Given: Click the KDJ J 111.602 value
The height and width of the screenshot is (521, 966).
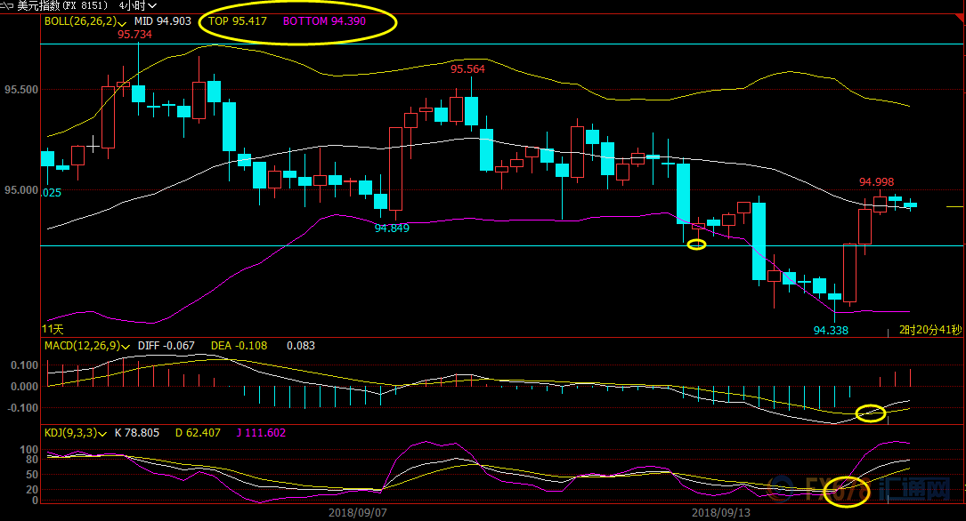Looking at the screenshot, I should pos(260,433).
